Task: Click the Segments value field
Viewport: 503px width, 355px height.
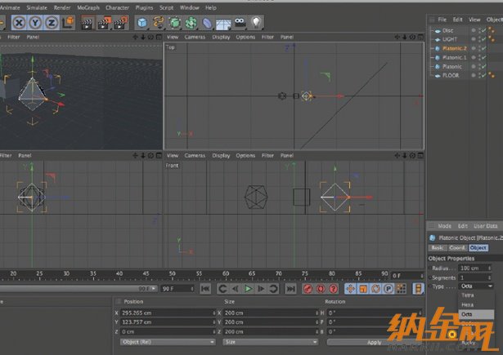Action: [474, 277]
